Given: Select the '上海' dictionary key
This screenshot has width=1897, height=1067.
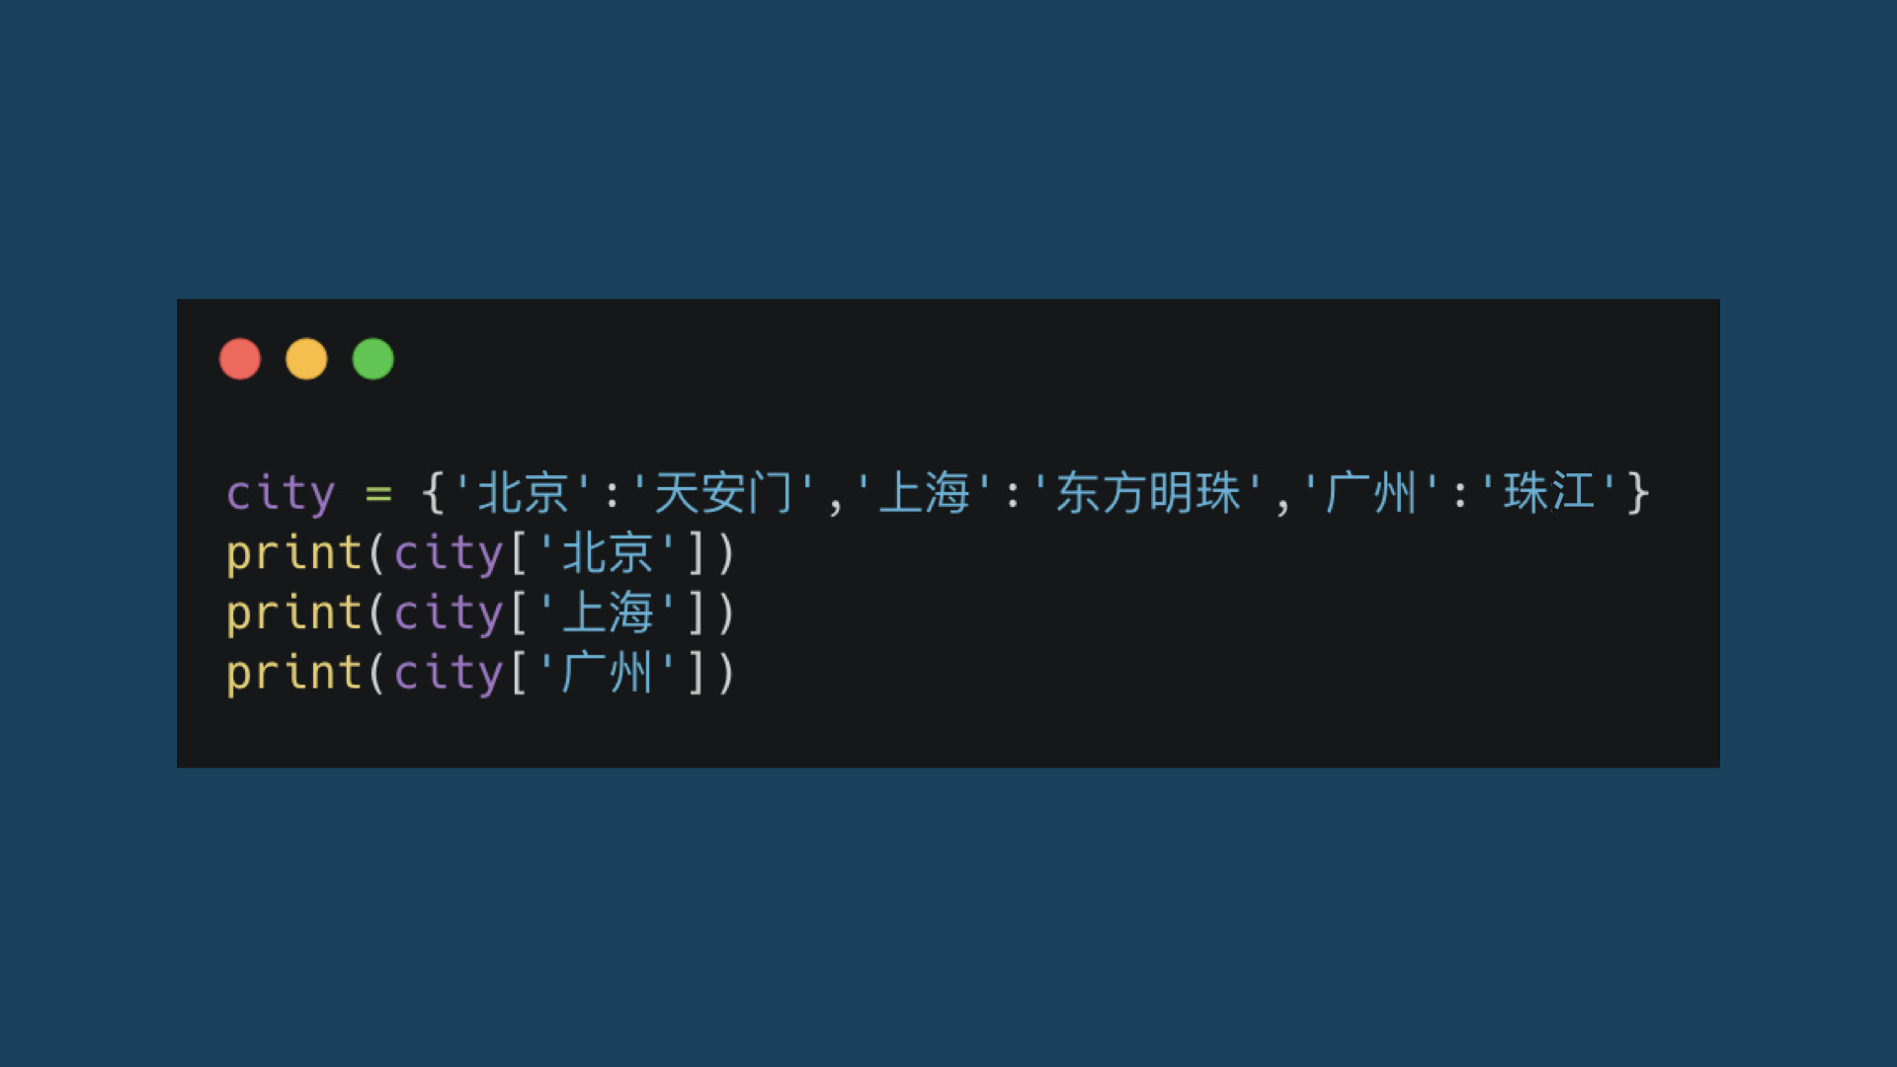Looking at the screenshot, I should click(x=925, y=492).
